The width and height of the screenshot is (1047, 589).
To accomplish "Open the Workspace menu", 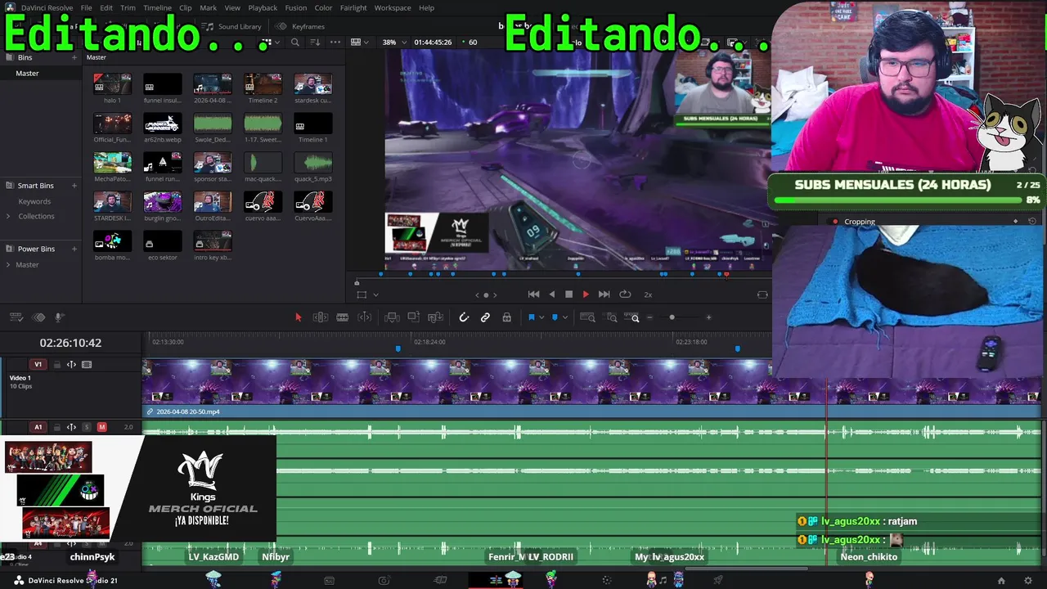I will (393, 8).
